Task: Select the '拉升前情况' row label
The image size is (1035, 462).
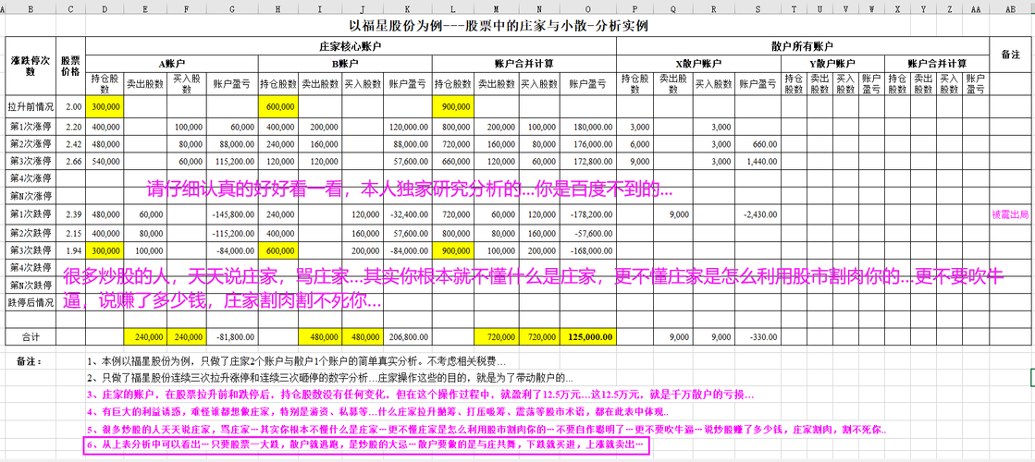Action: point(31,106)
